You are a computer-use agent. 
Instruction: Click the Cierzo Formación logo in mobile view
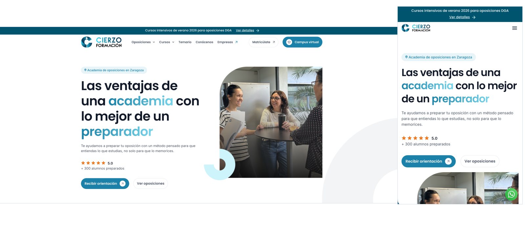416,28
